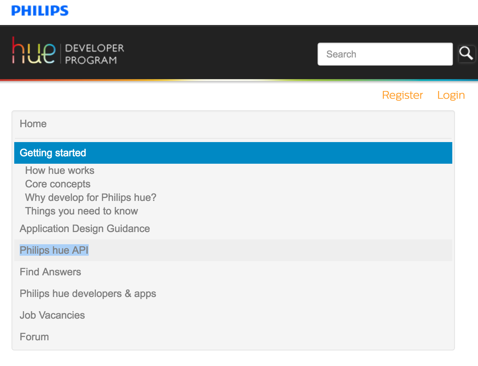Click the hue Developer Program logo
The height and width of the screenshot is (366, 478).
tap(68, 50)
